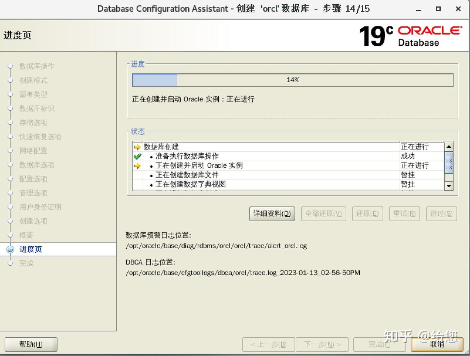The height and width of the screenshot is (356, 470).
Task: Select the 存储选项 step in the sidebar
Action: tap(33, 123)
